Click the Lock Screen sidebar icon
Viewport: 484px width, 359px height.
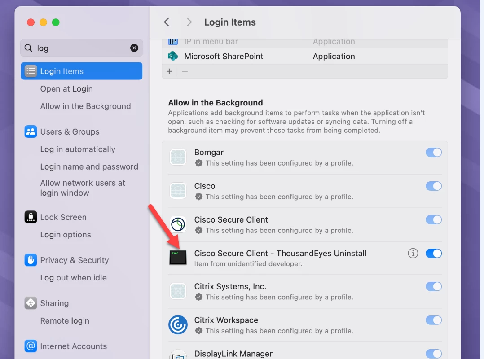(x=31, y=217)
